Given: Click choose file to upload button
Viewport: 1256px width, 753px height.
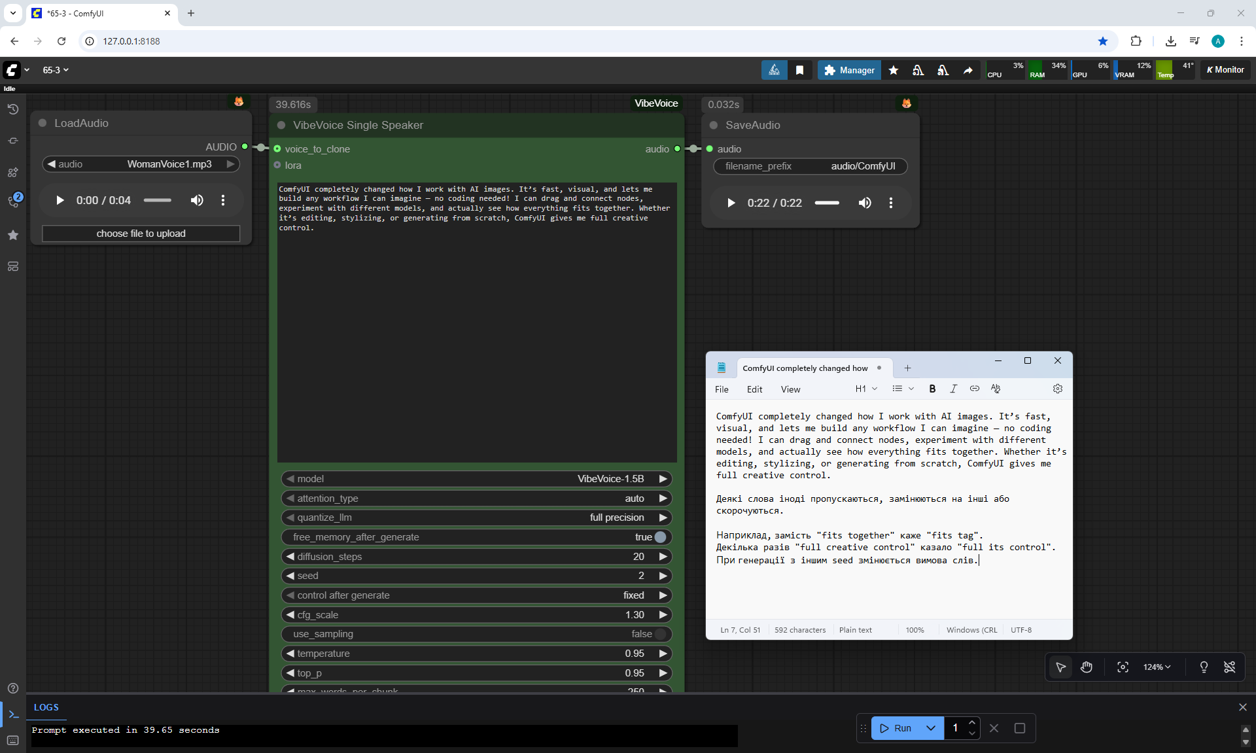Looking at the screenshot, I should click(x=141, y=234).
